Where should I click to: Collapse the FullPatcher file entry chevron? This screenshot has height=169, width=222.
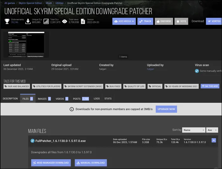click(x=214, y=140)
